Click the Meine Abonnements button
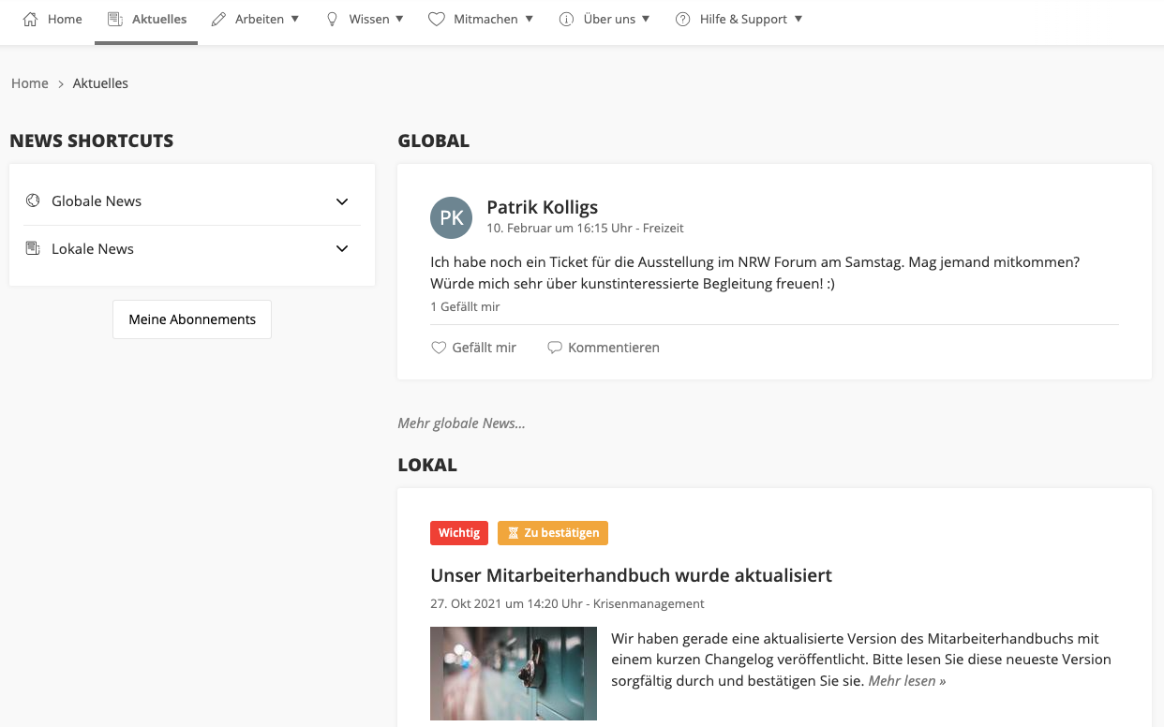1164x727 pixels. point(192,319)
